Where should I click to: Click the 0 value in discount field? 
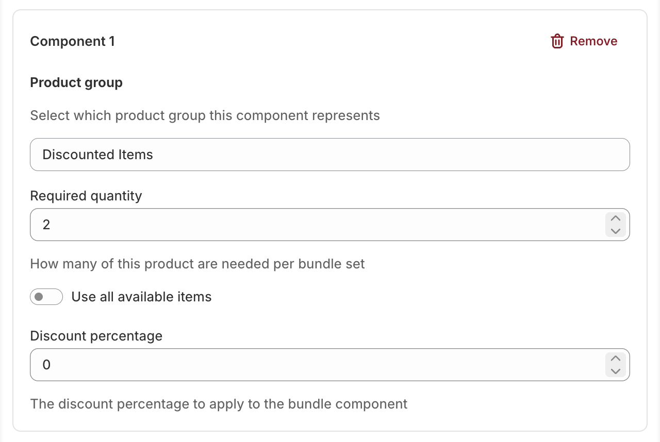46,365
